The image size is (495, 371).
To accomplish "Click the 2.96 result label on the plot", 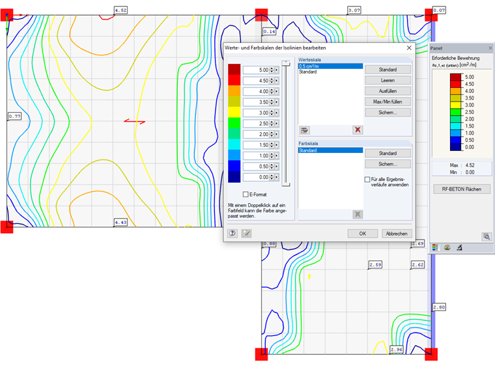I will coord(397,350).
